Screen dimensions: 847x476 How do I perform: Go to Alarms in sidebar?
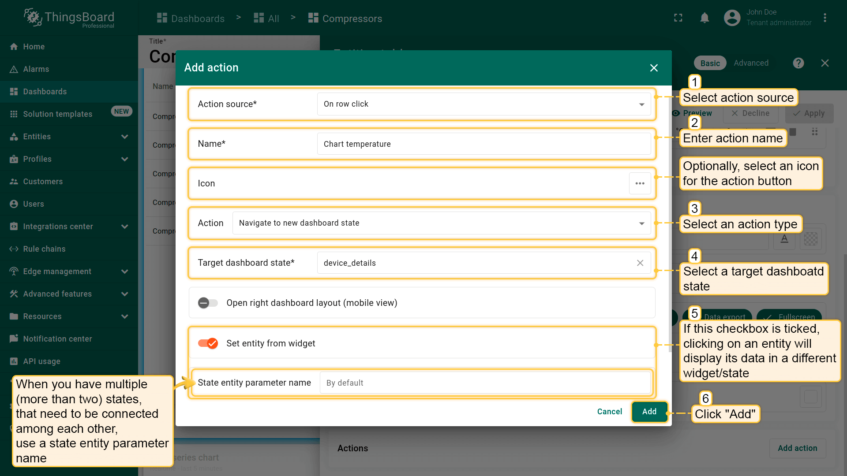coord(36,69)
